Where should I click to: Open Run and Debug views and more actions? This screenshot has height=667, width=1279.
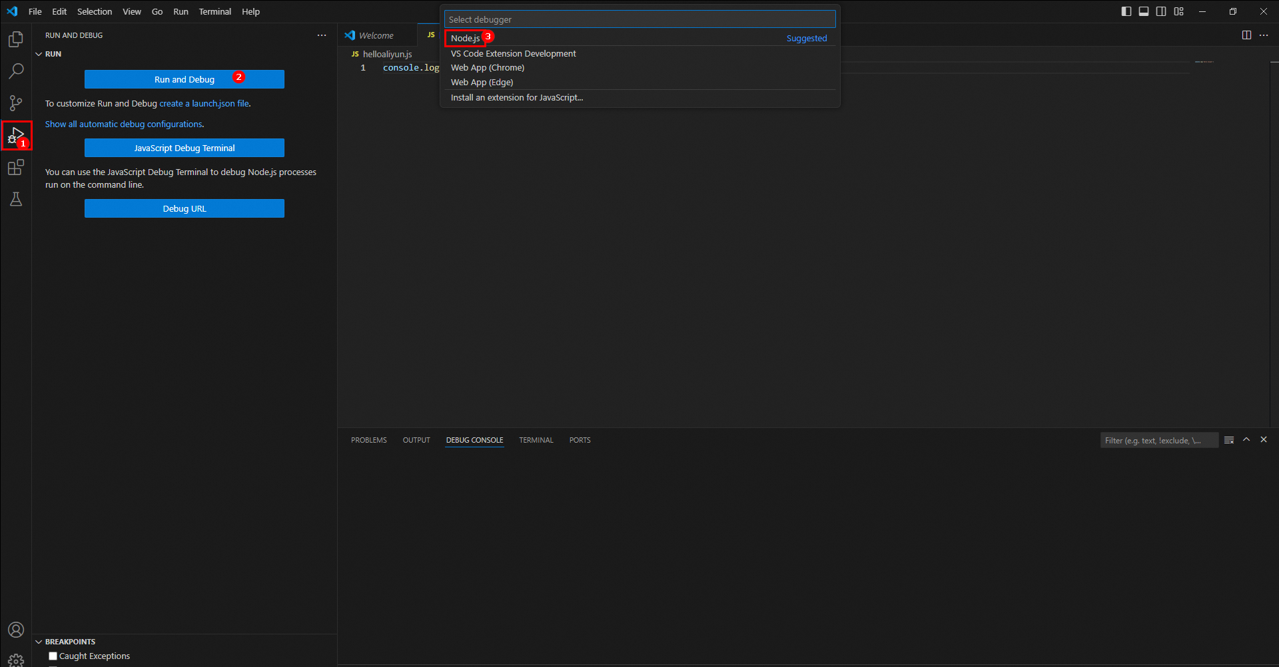(x=322, y=35)
